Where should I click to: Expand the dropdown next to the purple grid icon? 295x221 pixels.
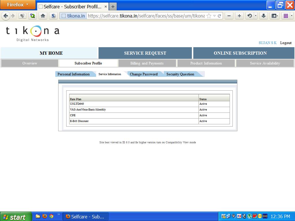(x=292, y=16)
